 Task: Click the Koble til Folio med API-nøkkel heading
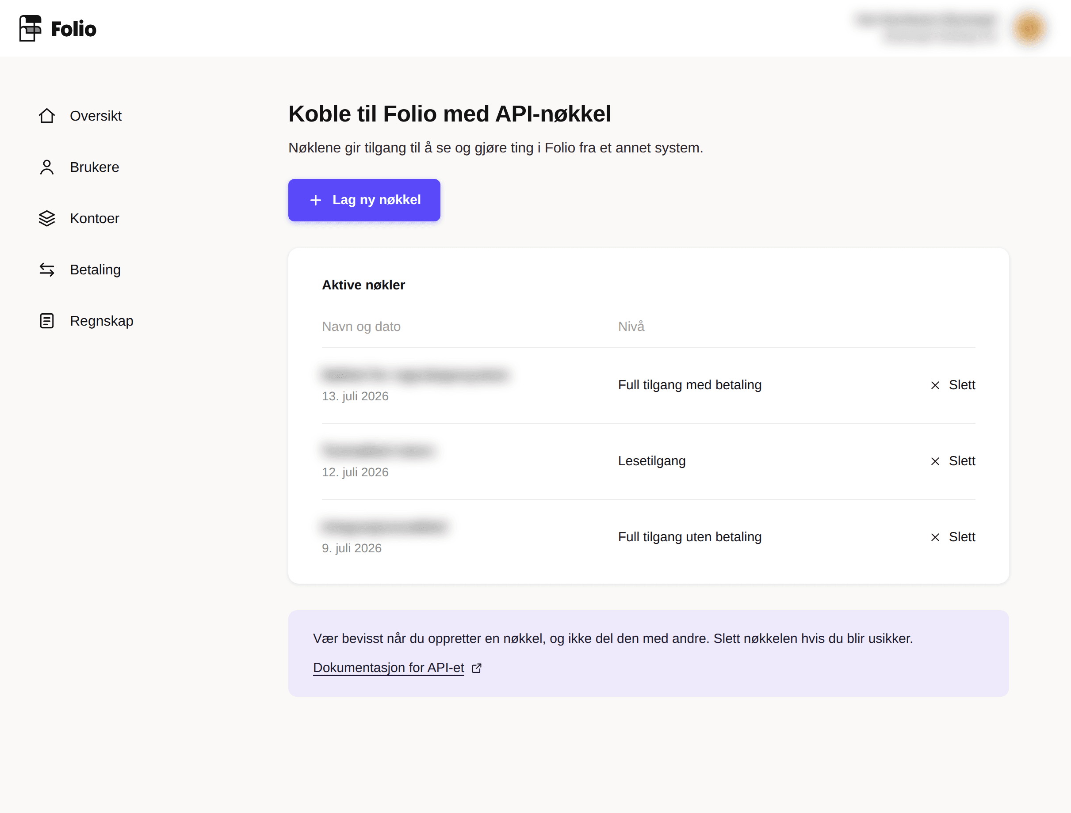(x=449, y=114)
